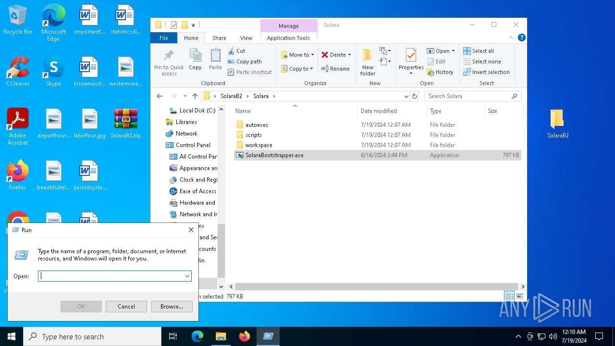Switch to details view button
The width and height of the screenshot is (615, 346).
tap(509, 296)
